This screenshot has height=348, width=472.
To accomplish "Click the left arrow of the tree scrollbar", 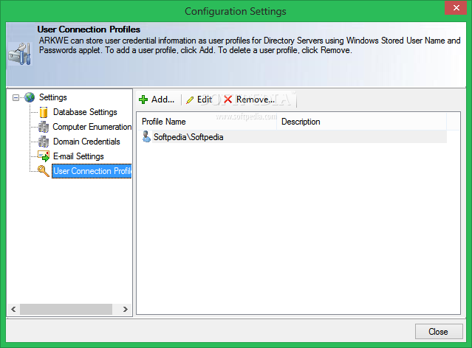I will pos(13,309).
